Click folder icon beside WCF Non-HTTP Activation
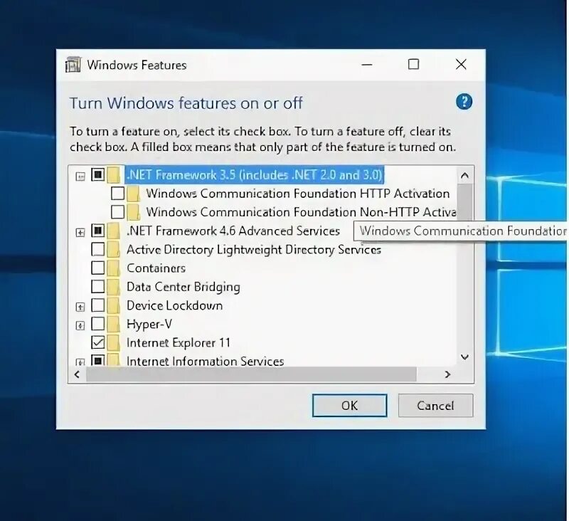The width and height of the screenshot is (569, 521). coord(134,212)
